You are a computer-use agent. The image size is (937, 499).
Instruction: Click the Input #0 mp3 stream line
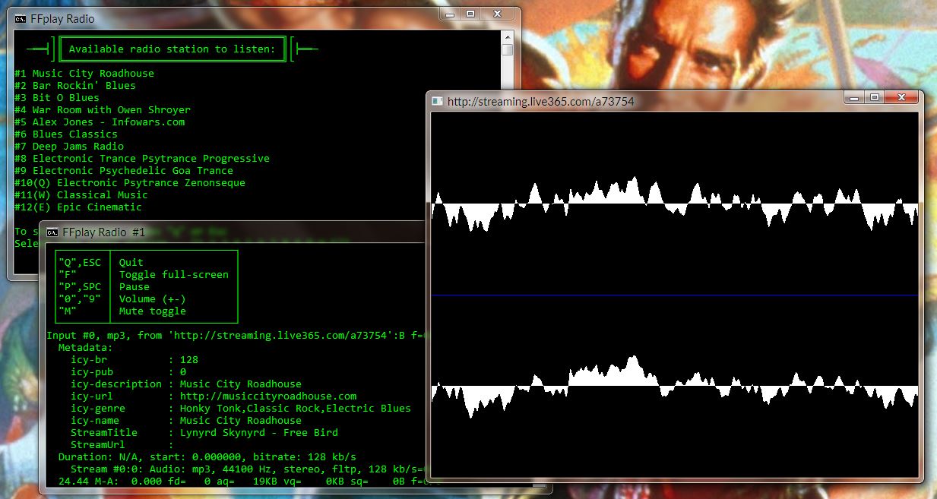pos(235,336)
